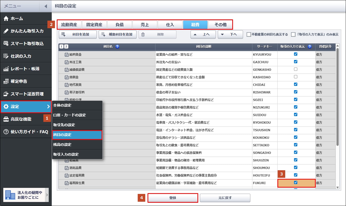346x206 pixels.
Task: Click the 仕訳の入力 journal icon
Action: point(6,56)
